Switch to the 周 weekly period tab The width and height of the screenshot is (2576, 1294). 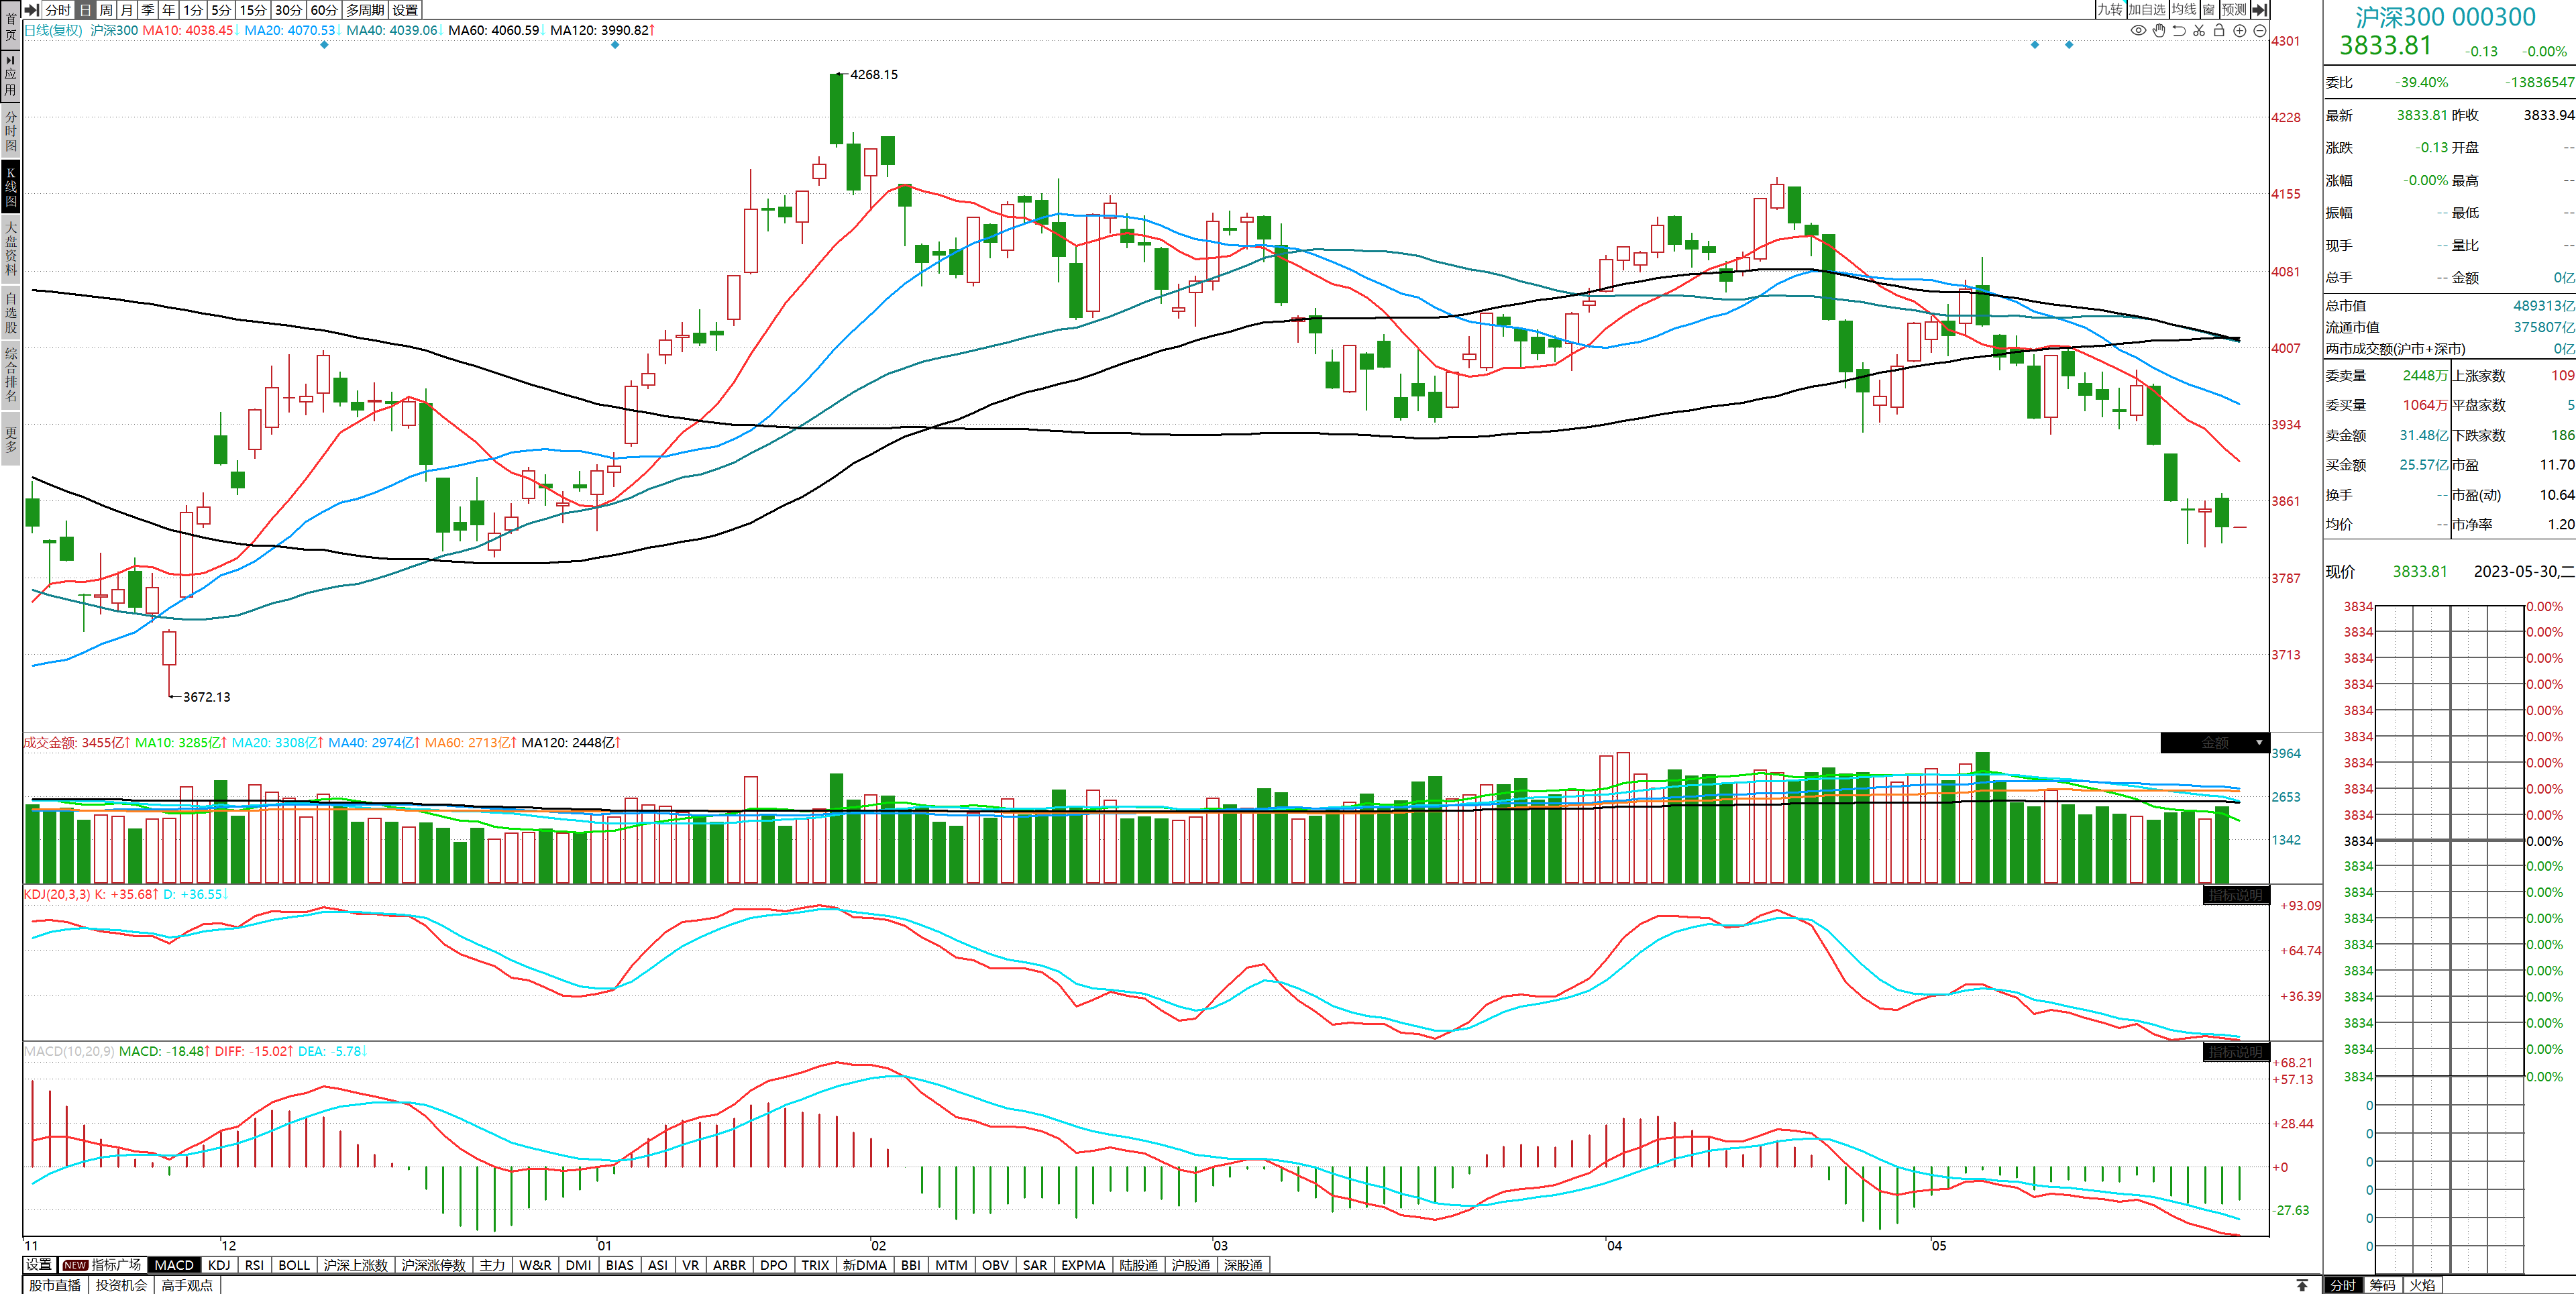(106, 9)
